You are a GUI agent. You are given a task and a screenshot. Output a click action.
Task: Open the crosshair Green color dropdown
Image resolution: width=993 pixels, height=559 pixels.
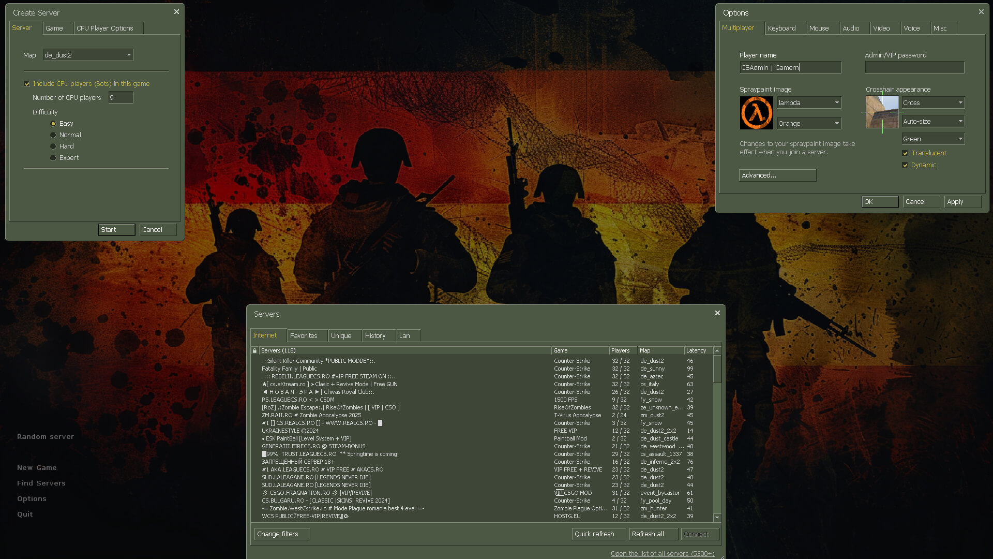tap(933, 139)
